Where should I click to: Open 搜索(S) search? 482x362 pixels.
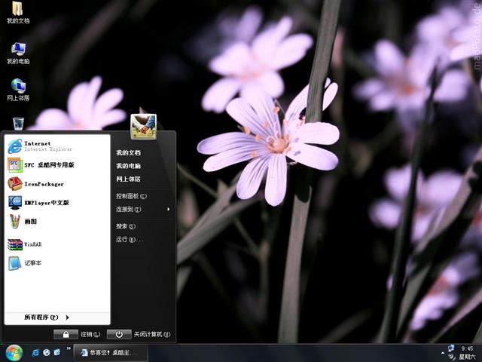point(126,226)
